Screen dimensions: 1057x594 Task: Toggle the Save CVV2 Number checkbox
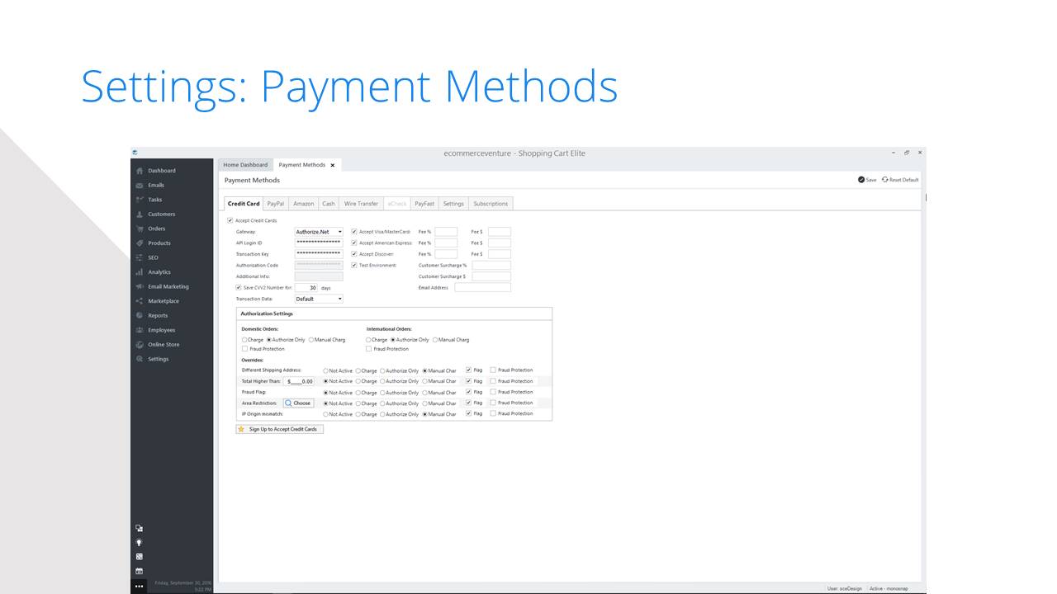tap(239, 288)
